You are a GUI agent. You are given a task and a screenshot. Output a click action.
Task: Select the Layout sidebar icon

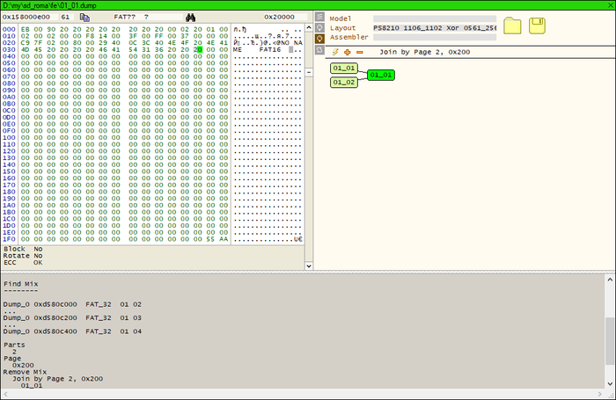tap(319, 27)
